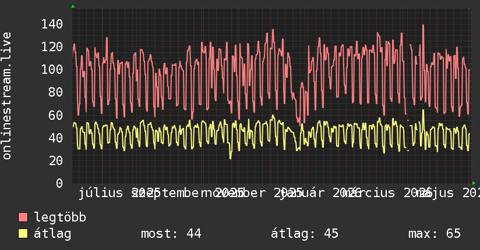Viewport: 480px width, 250px height.
Task: Click the y-axis value 80
Action: (56, 92)
